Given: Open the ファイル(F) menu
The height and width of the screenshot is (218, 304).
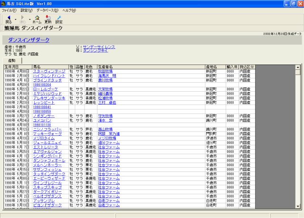Looking at the screenshot, I should (9, 10).
